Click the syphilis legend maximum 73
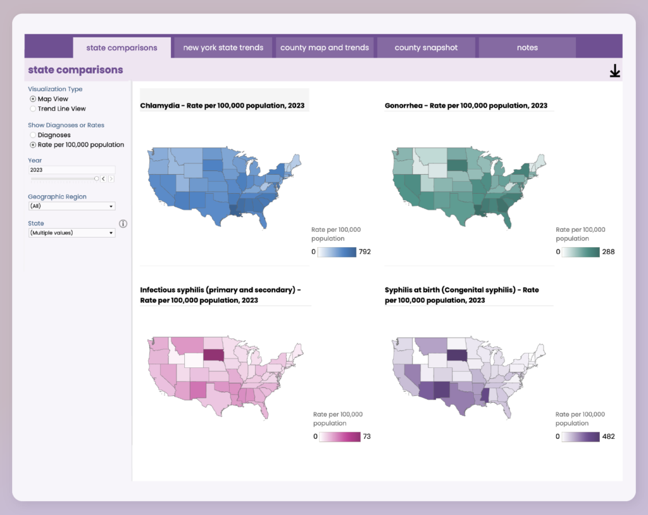This screenshot has width=648, height=515. click(366, 437)
